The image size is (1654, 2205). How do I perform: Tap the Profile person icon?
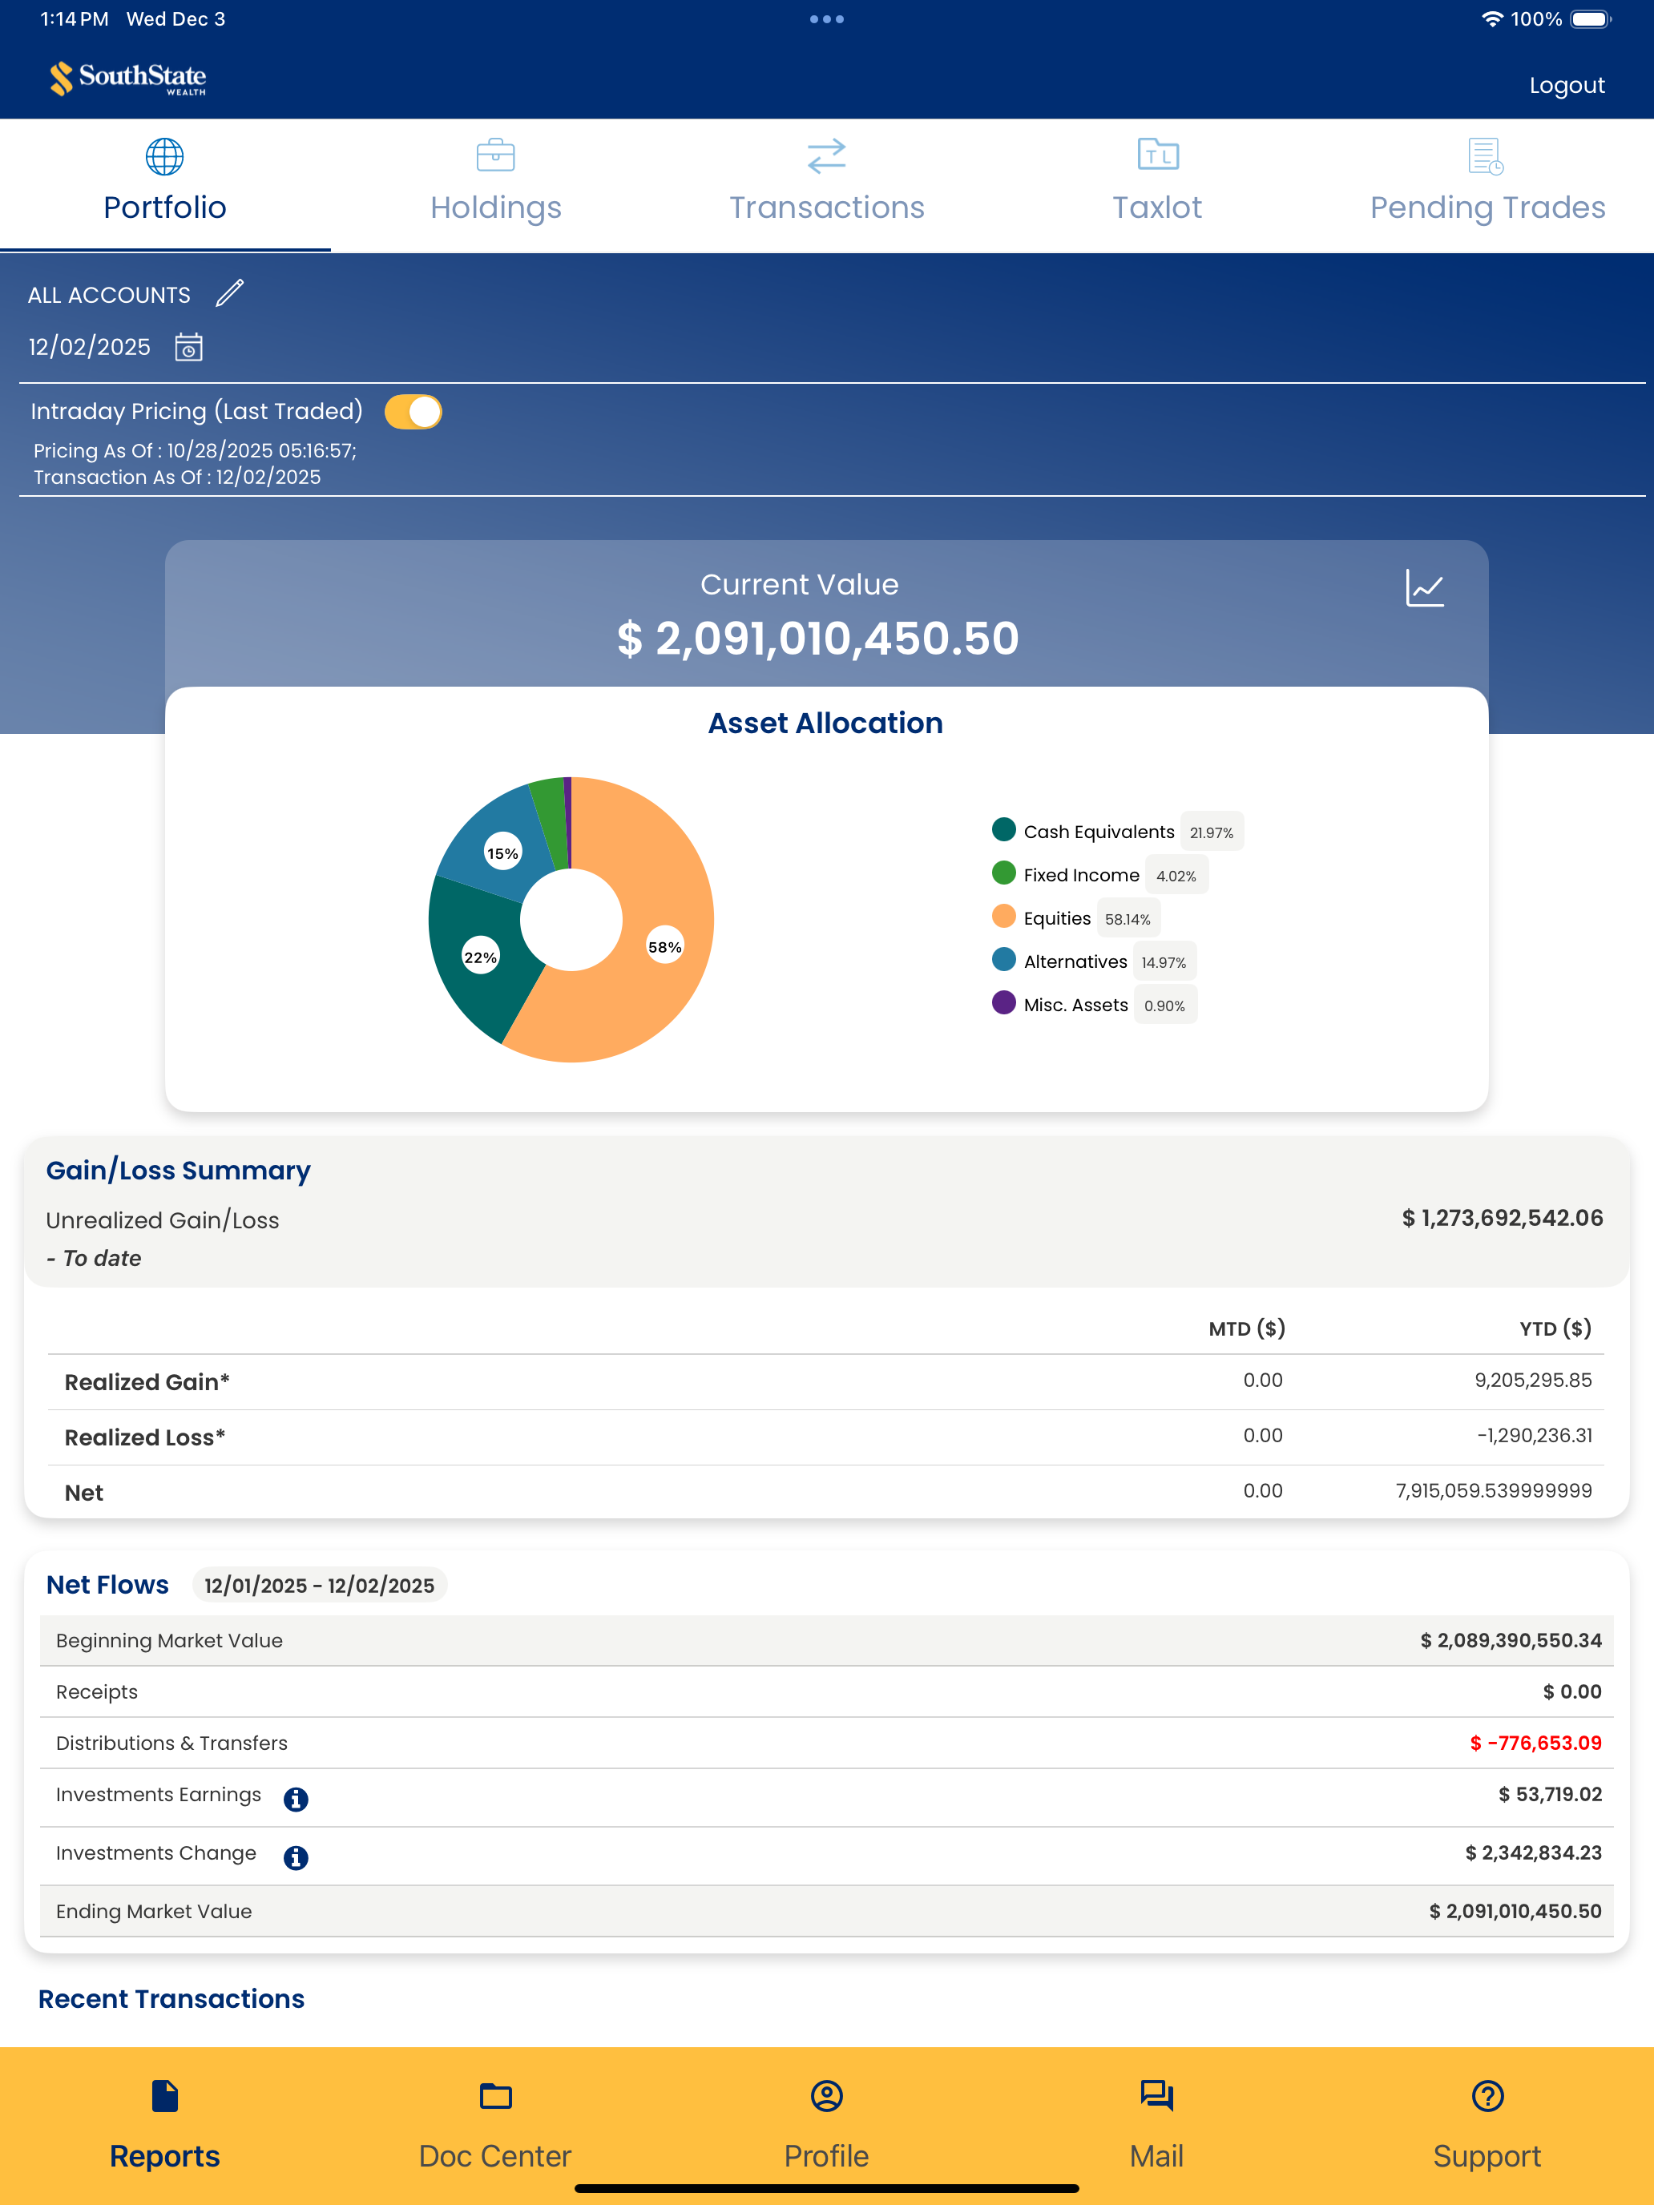(x=826, y=2095)
